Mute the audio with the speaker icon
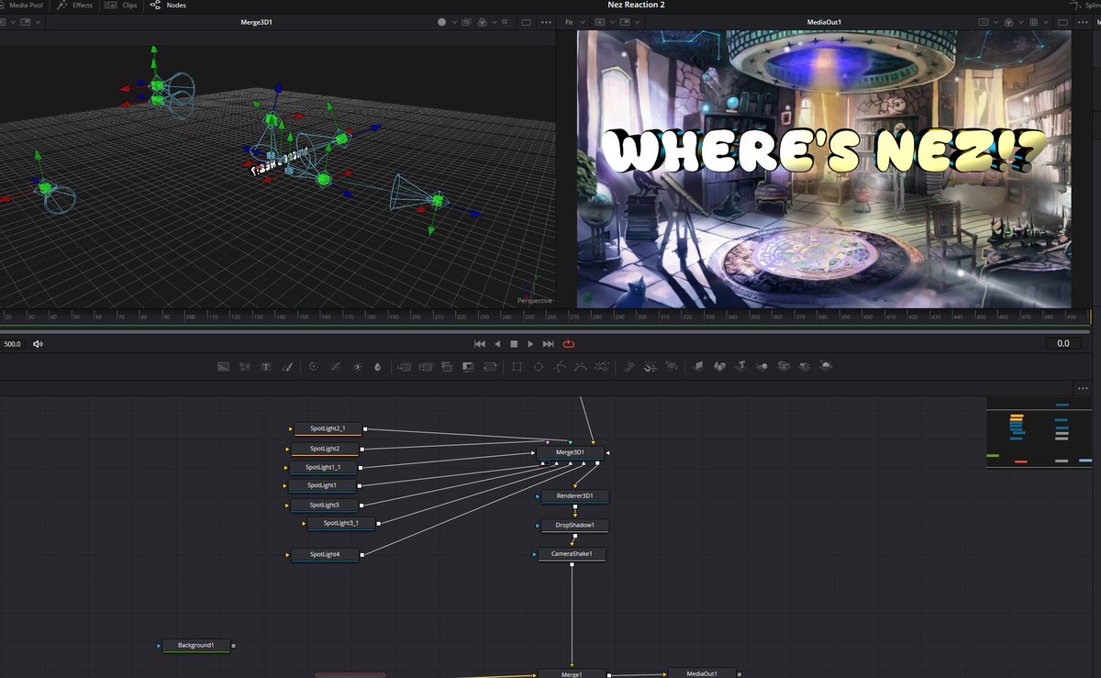1101x678 pixels. click(38, 344)
